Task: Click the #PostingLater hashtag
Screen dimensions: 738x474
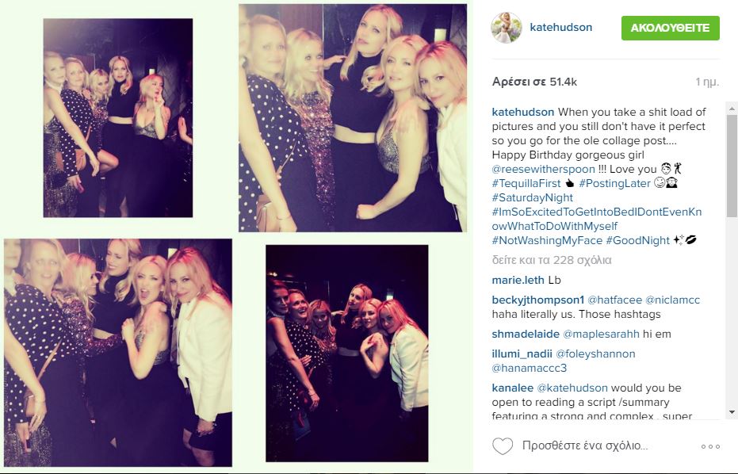Action: tap(614, 183)
